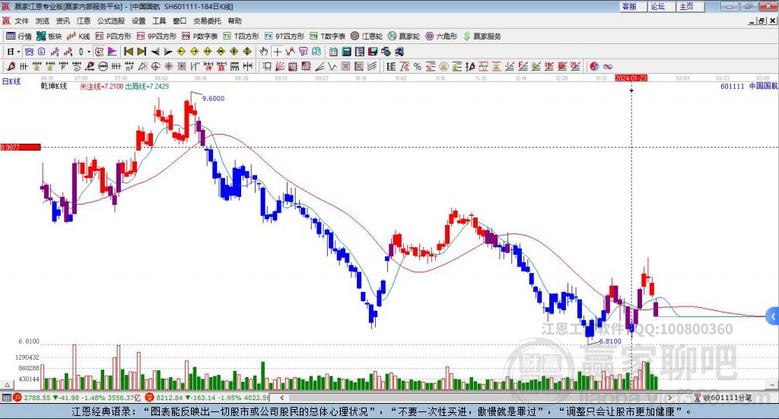Open the 六角形 hexagon tool
Image resolution: width=779 pixels, height=419 pixels.
pos(441,37)
